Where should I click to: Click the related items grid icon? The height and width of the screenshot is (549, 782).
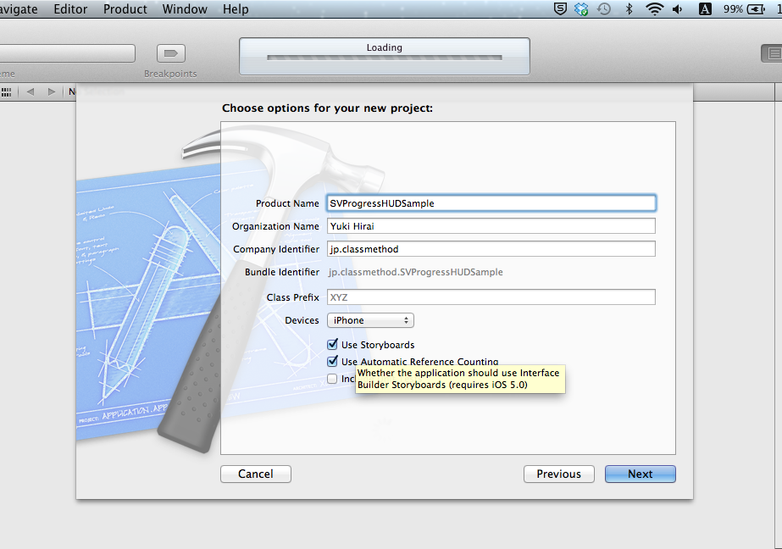tap(7, 91)
